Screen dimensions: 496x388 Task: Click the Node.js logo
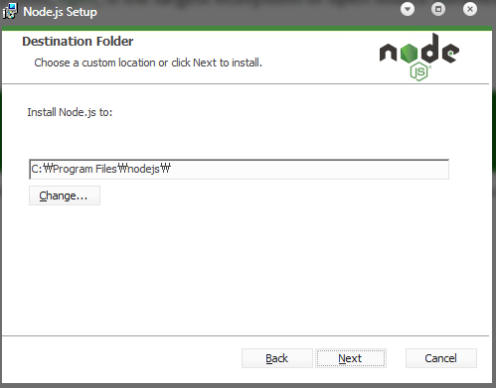pos(419,57)
